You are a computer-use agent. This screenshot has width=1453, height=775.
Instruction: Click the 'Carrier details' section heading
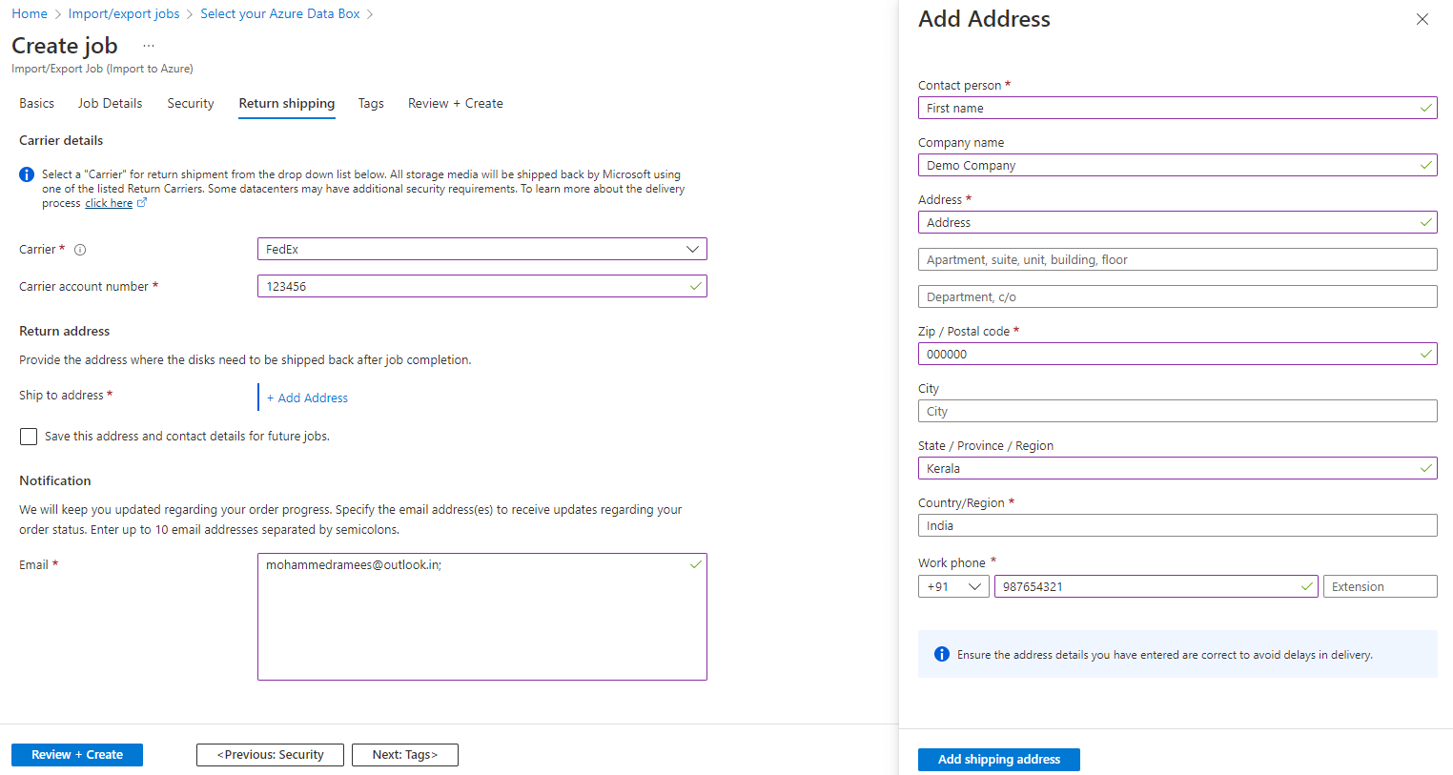pos(61,140)
